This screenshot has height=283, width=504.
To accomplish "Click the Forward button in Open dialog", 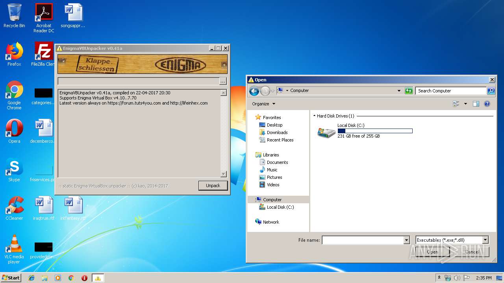I will click(x=265, y=91).
